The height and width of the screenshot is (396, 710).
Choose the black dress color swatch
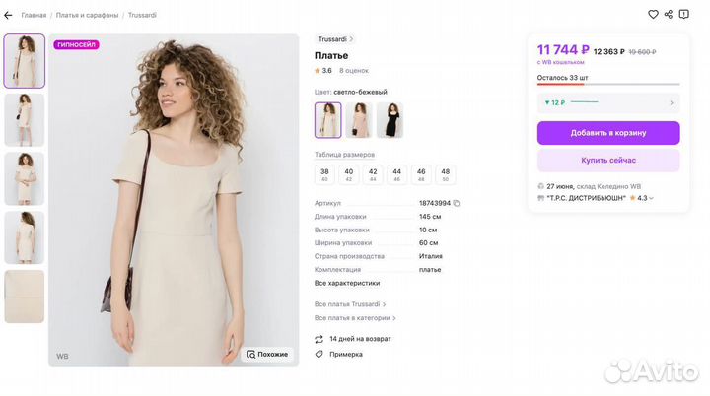coord(390,120)
